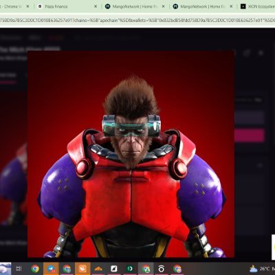The width and height of the screenshot is (275, 275).
Task: Open the MangoNetwork tab beside XION Ecosystem
Action: pos(203,6)
